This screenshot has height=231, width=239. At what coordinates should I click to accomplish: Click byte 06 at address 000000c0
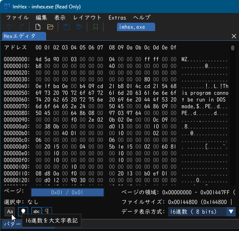(x=39, y=140)
